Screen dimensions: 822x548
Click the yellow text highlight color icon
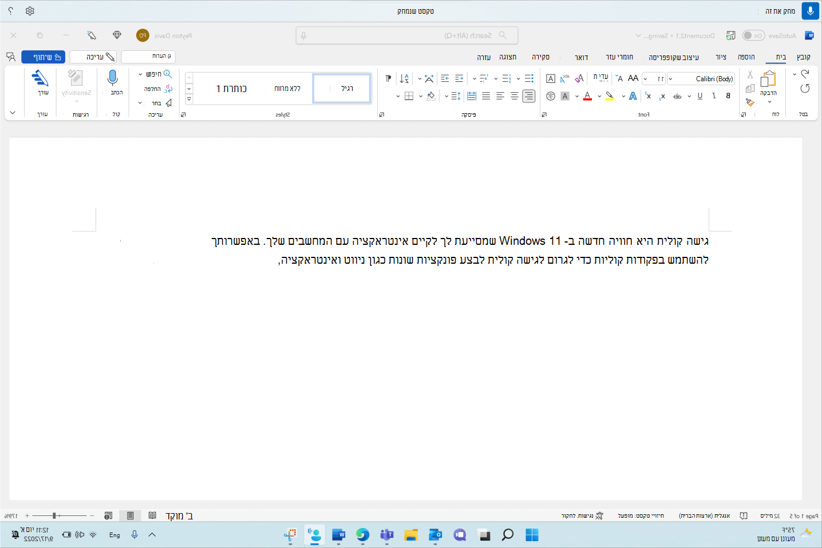pyautogui.click(x=610, y=96)
